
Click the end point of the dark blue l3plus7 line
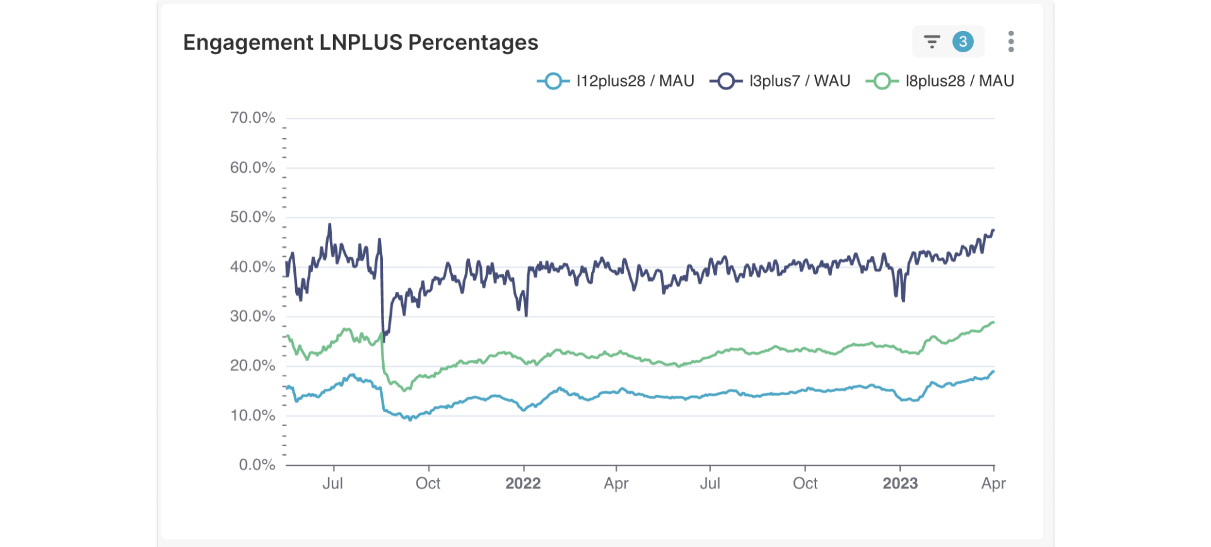coord(993,231)
